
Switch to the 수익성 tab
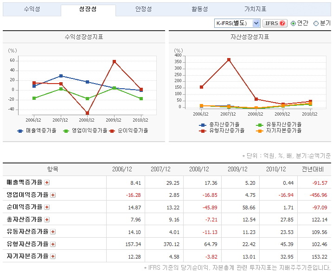32,9
